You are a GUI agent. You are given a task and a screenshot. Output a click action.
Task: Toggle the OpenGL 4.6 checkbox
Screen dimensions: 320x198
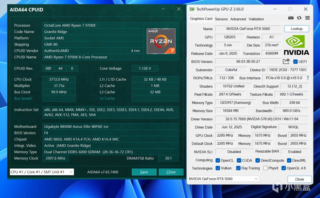(283, 168)
